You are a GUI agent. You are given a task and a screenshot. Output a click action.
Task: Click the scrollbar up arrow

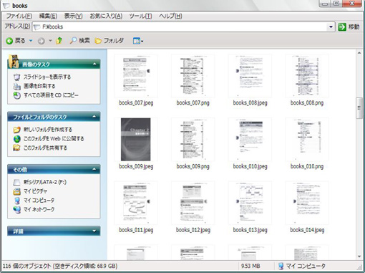tap(359, 53)
